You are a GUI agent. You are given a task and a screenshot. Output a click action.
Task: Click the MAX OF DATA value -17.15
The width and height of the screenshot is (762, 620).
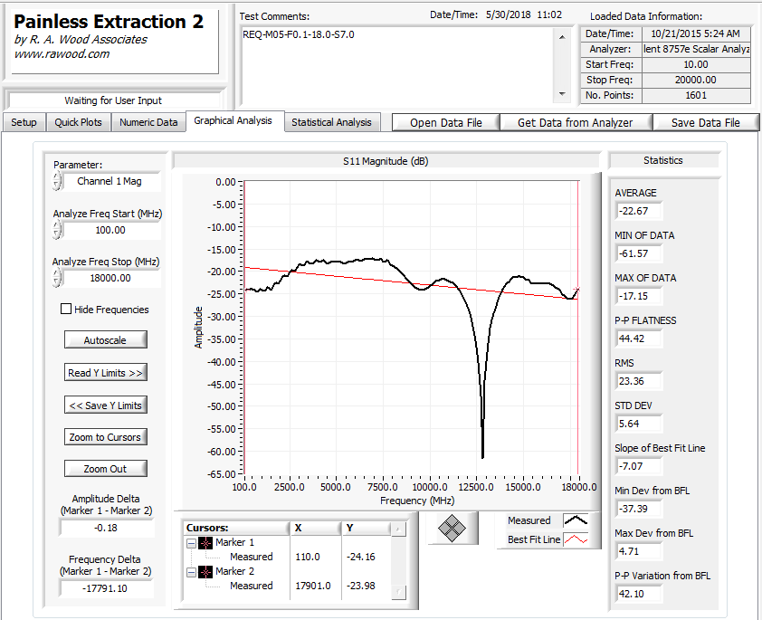[639, 296]
